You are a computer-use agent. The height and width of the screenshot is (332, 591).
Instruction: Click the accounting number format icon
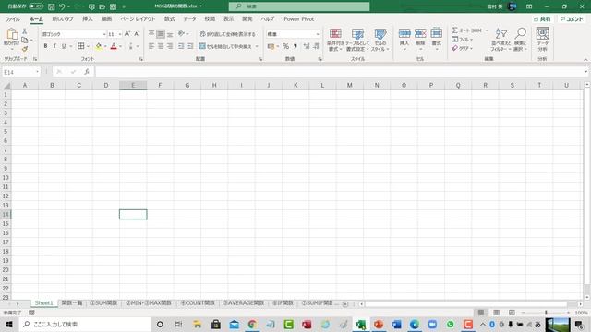pyautogui.click(x=271, y=46)
